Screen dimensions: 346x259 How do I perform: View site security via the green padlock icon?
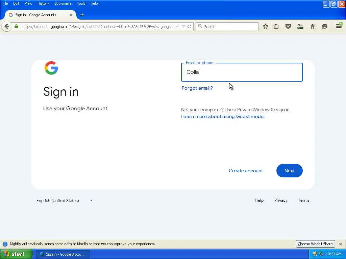pos(16,26)
